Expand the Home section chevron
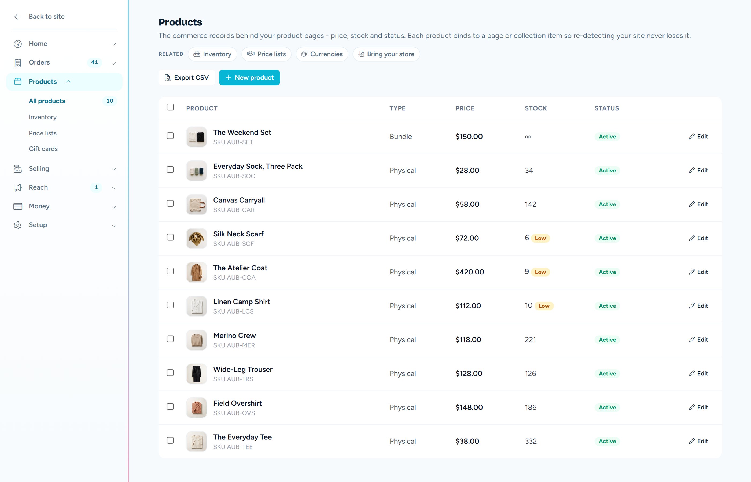Screen dimensions: 751x482 tap(114, 44)
